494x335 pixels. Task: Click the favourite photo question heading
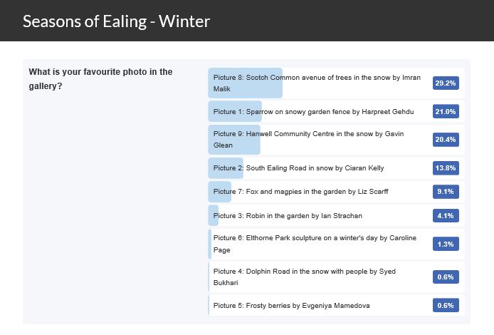[100, 79]
